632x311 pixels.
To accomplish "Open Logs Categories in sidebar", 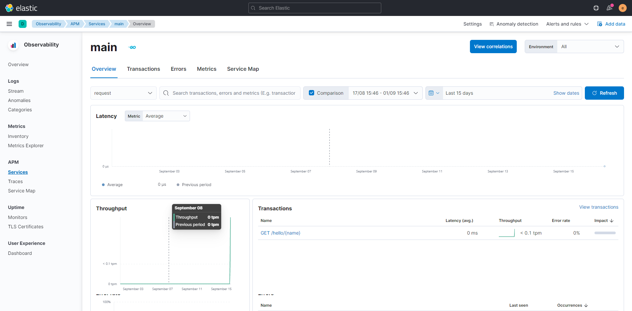I will 20,110.
